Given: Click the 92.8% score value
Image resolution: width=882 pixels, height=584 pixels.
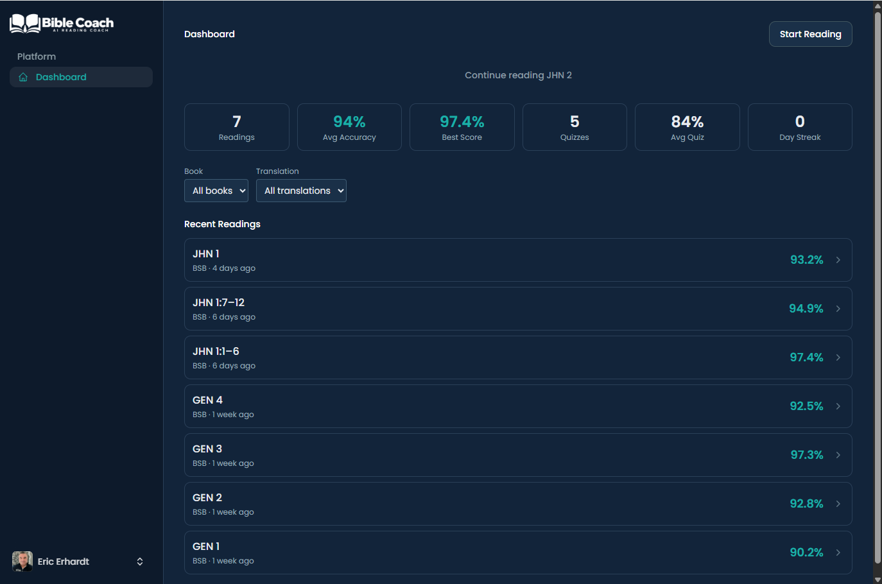Looking at the screenshot, I should pyautogui.click(x=806, y=504).
